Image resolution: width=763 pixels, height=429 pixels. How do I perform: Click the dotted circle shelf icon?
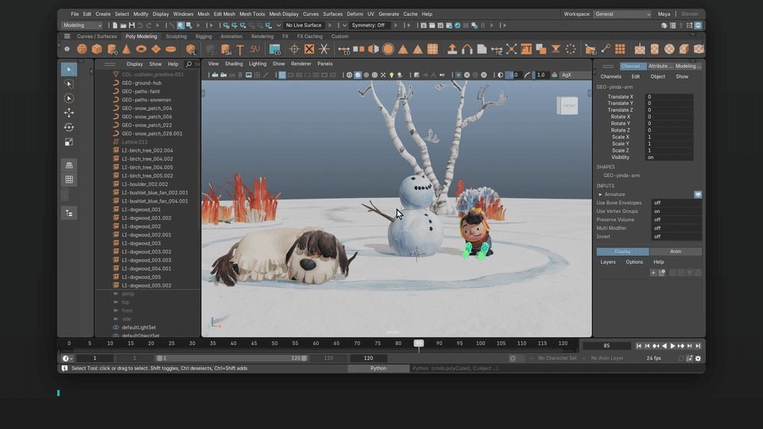(571, 48)
